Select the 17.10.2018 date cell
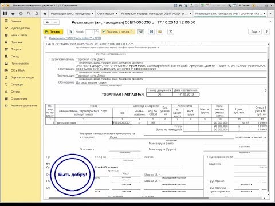 [186, 94]
